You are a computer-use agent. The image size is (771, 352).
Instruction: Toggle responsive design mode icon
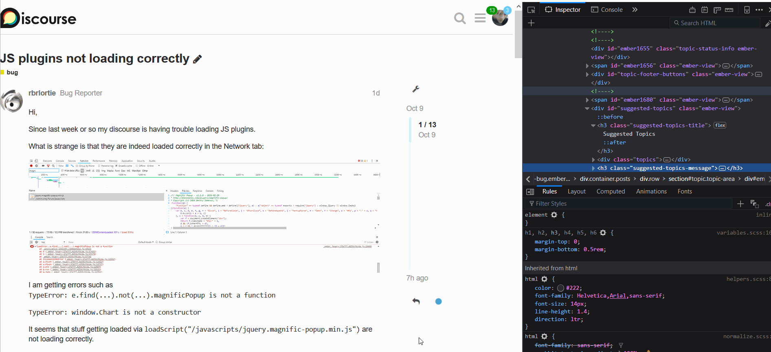tap(747, 10)
